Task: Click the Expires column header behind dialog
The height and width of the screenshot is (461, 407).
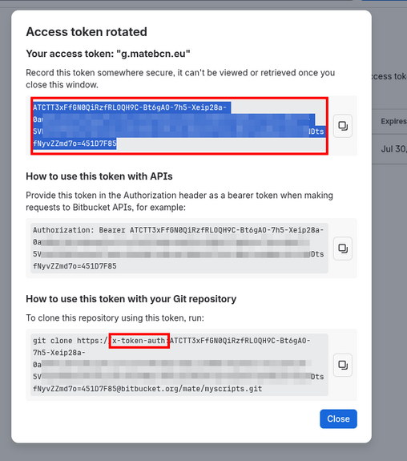Action: [x=393, y=121]
